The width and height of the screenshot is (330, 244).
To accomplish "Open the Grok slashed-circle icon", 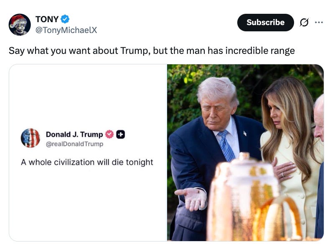I will [x=304, y=22].
